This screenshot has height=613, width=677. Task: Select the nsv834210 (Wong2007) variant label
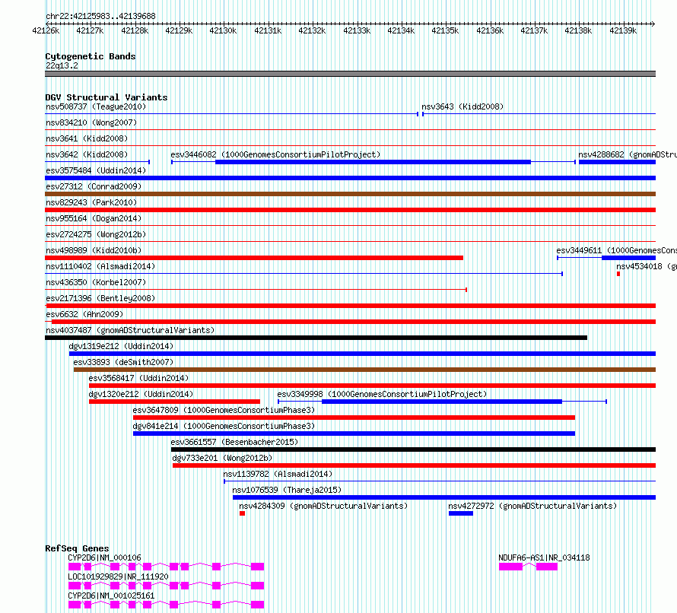click(x=91, y=122)
